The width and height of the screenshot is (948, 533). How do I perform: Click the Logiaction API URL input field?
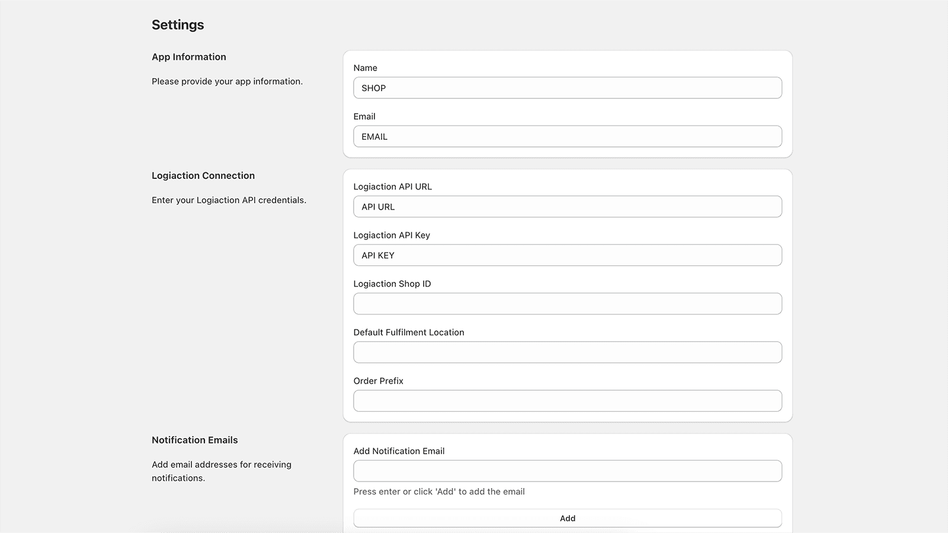click(x=567, y=207)
